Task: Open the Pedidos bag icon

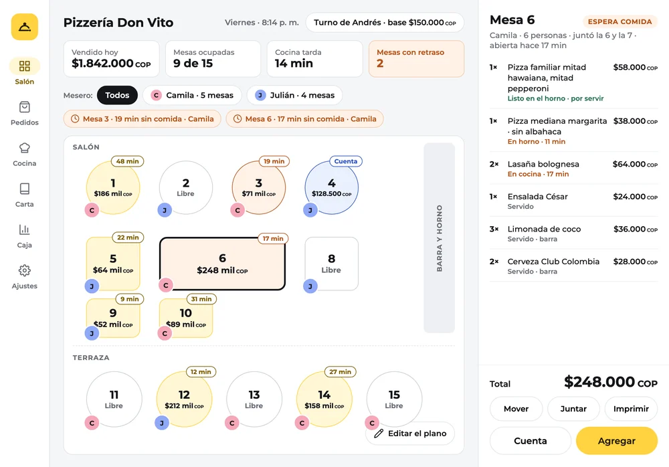Action: (x=24, y=107)
